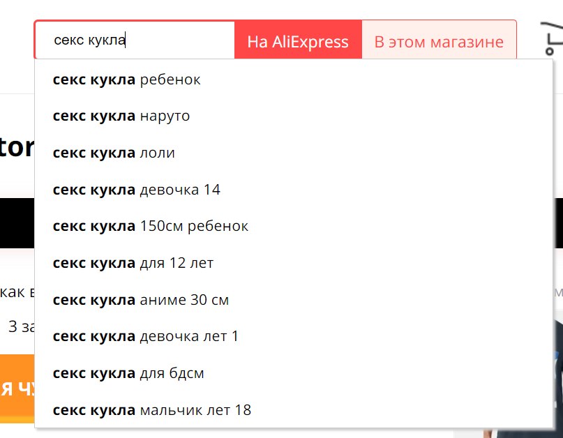Search using the На AliExpress button

click(x=298, y=40)
